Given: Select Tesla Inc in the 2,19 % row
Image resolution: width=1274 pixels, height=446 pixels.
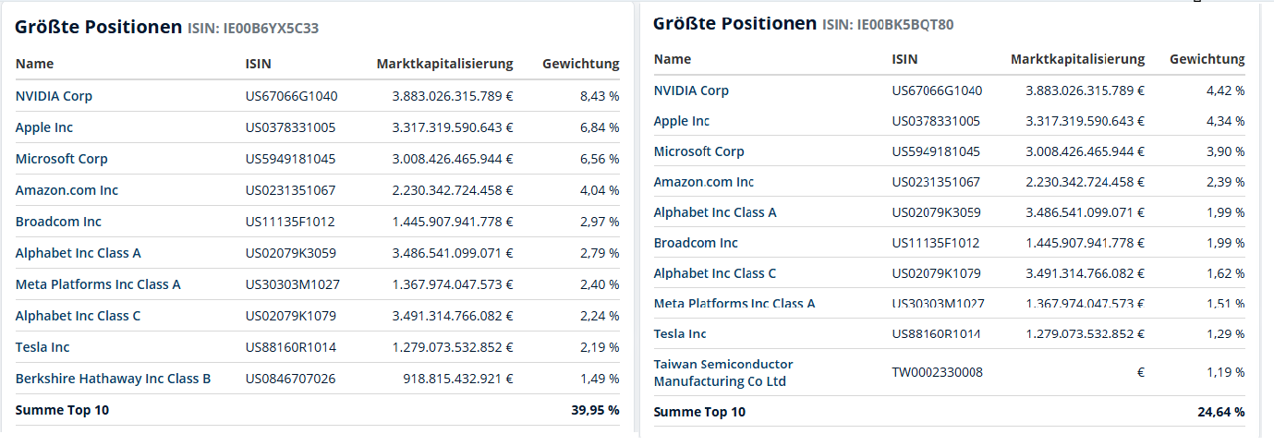Looking at the screenshot, I should (x=42, y=347).
